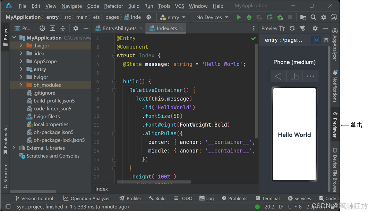Toggle the AppAnalyzer side tab
369x212 pixels.
tap(335, 45)
